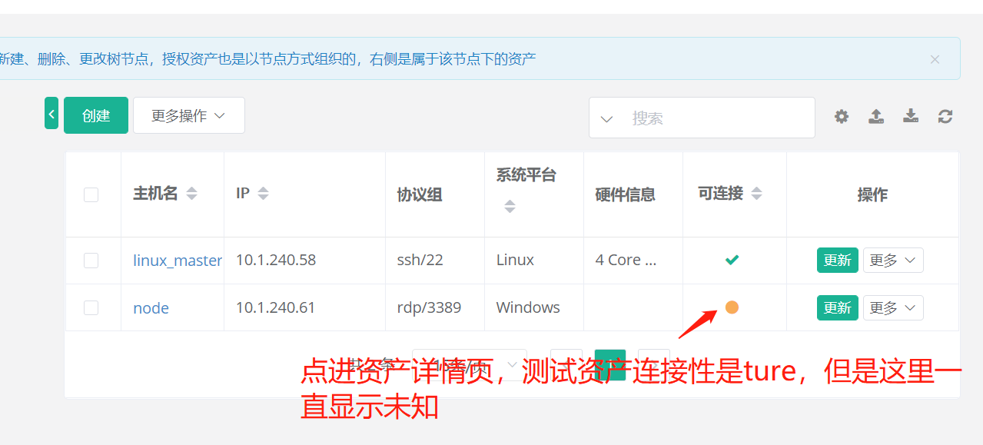983x445 pixels.
Task: Open linux_master asset details link
Action: tap(178, 261)
